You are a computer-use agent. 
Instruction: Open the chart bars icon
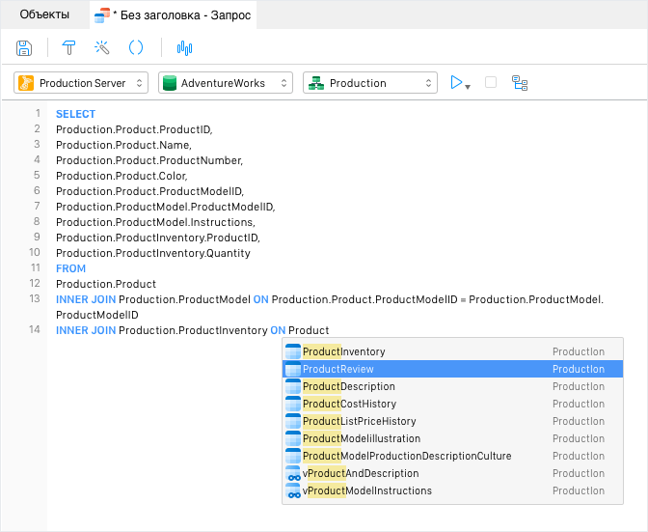point(184,48)
